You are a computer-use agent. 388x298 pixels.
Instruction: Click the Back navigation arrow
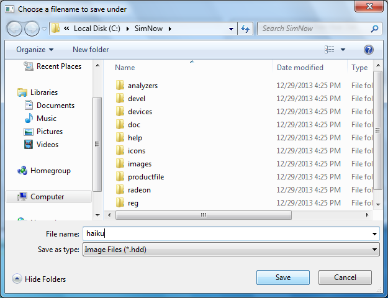click(x=14, y=29)
